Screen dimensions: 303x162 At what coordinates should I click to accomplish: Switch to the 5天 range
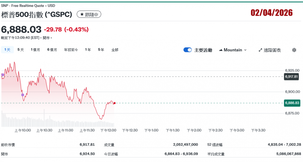[21, 50]
